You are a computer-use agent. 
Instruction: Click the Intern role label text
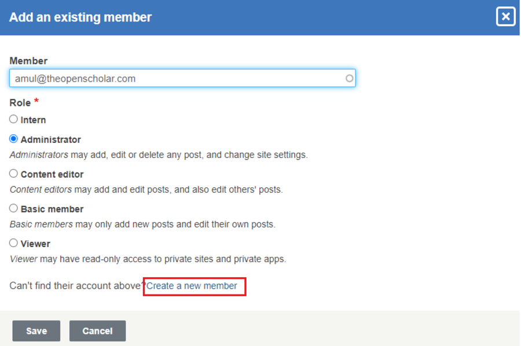[33, 120]
